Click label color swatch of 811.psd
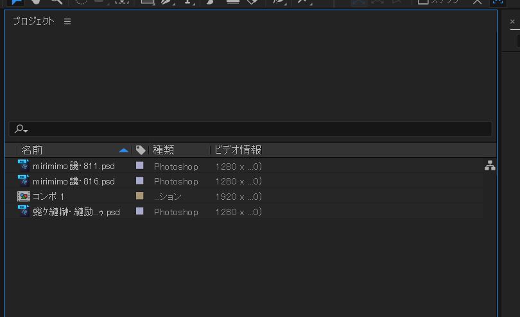The image size is (520, 317). [x=139, y=165]
